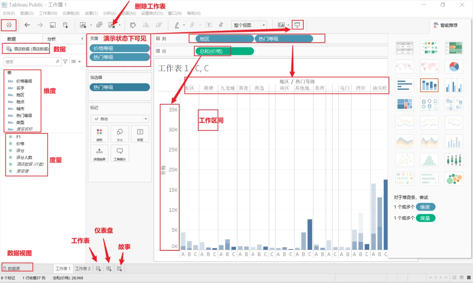Add a new data source from toolbar
Screen dimensions: 473x283
click(x=65, y=25)
